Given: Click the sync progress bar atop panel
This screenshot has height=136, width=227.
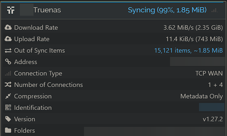Looking at the screenshot, I should click(112, 2).
